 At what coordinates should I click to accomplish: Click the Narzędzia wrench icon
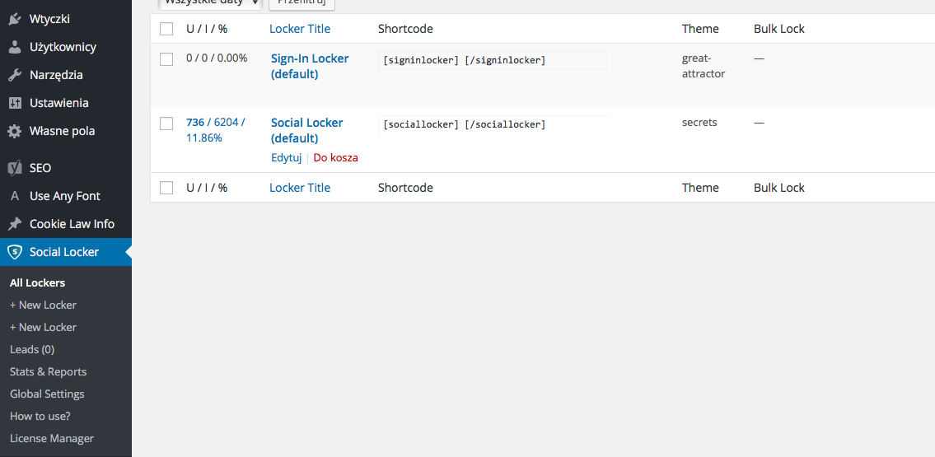tap(15, 75)
